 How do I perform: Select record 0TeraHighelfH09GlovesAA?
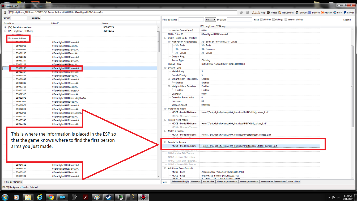point(66,72)
